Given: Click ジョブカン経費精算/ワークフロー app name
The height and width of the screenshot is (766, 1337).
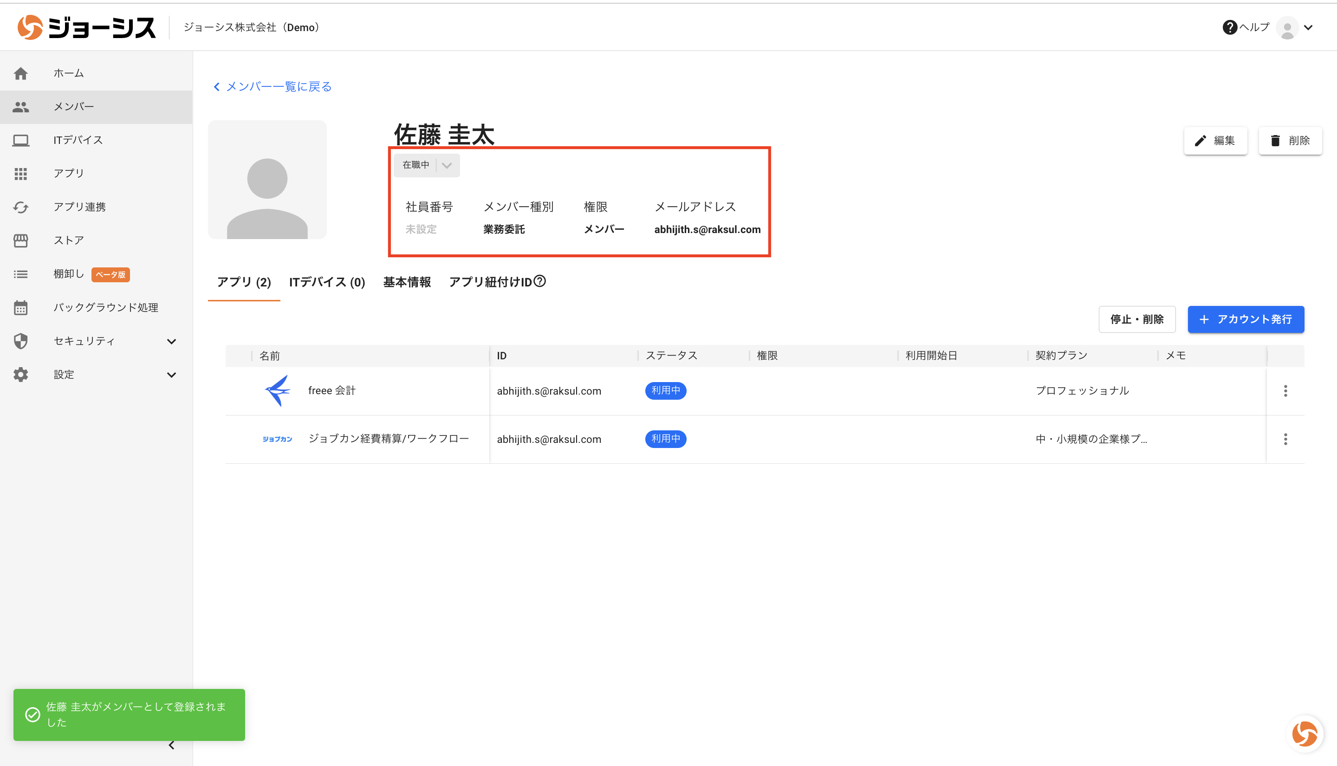Looking at the screenshot, I should [x=389, y=439].
